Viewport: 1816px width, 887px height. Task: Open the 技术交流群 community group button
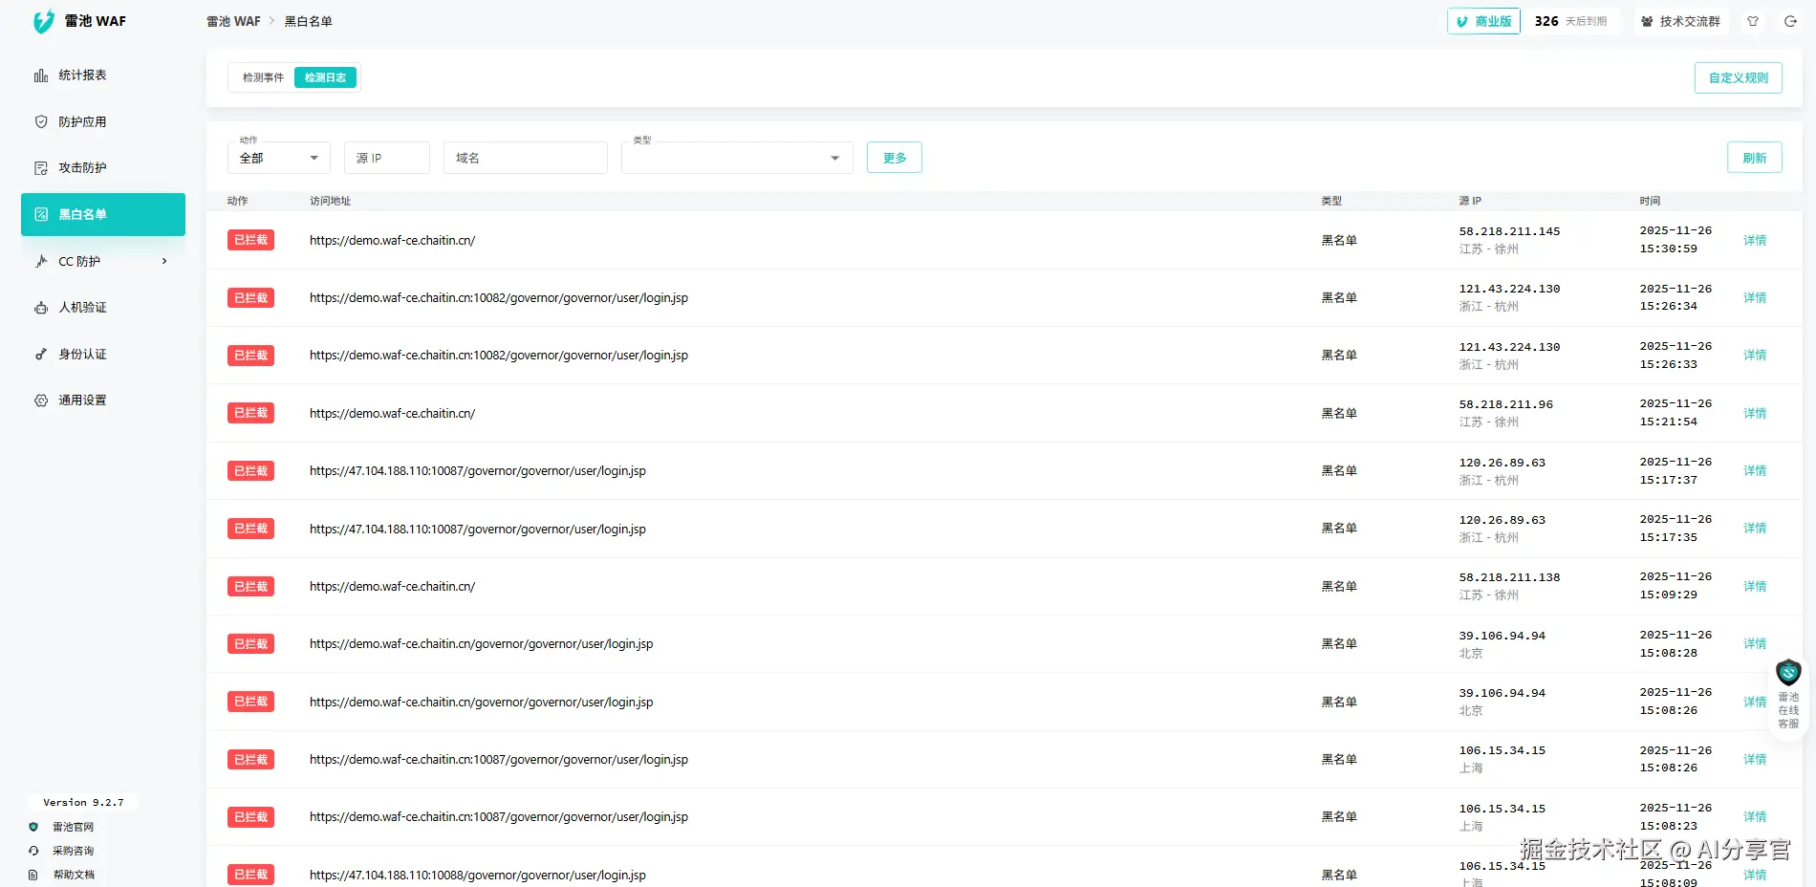coord(1680,21)
